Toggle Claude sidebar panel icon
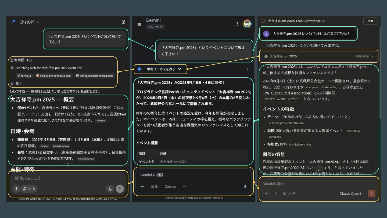 263,21
